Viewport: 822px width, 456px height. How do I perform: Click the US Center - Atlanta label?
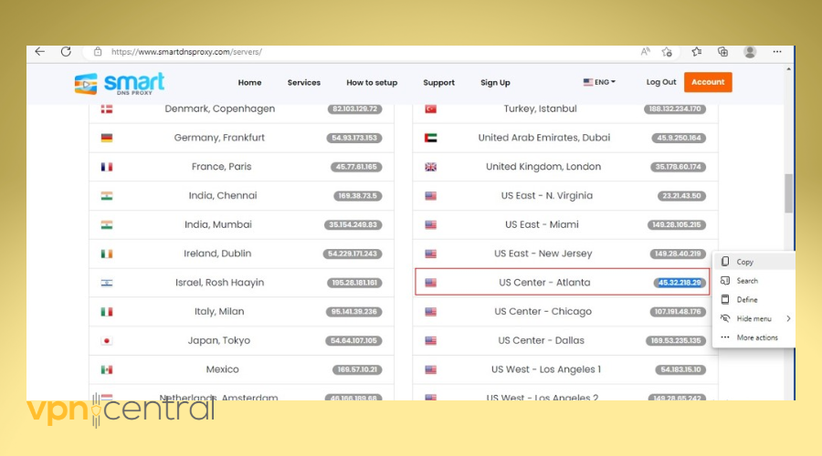click(x=544, y=282)
